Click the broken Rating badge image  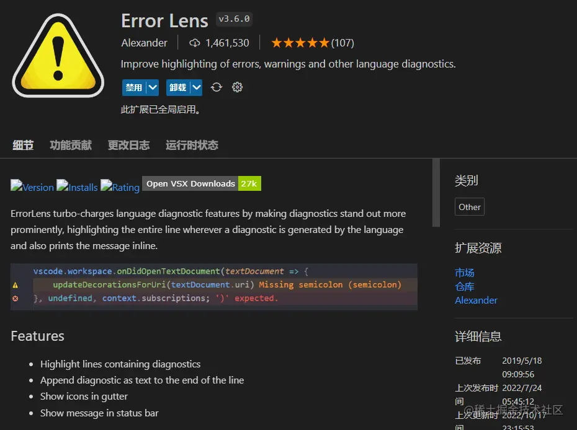click(x=120, y=186)
